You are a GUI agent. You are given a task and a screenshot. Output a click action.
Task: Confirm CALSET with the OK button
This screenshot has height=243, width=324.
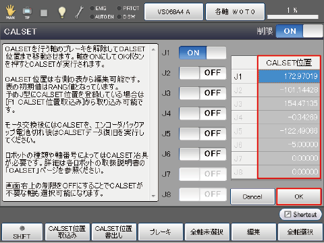tap(299, 197)
